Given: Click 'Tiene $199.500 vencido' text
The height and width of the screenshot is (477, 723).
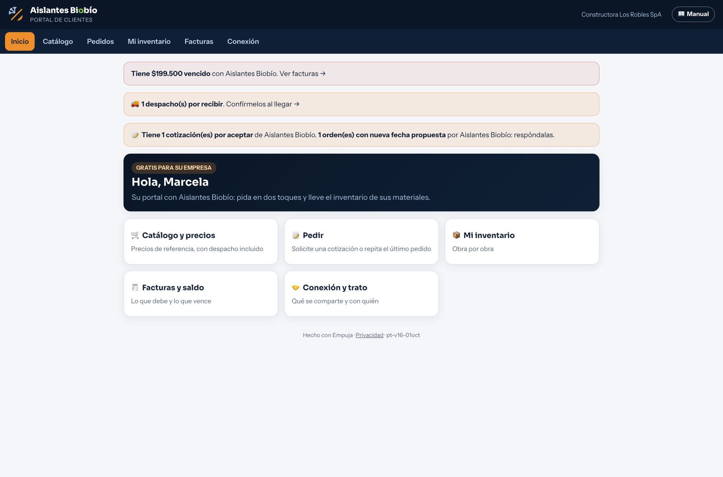Looking at the screenshot, I should 171,74.
